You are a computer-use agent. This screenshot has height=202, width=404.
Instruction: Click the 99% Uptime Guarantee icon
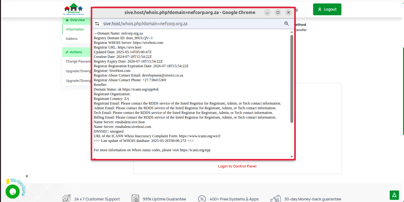135,199
